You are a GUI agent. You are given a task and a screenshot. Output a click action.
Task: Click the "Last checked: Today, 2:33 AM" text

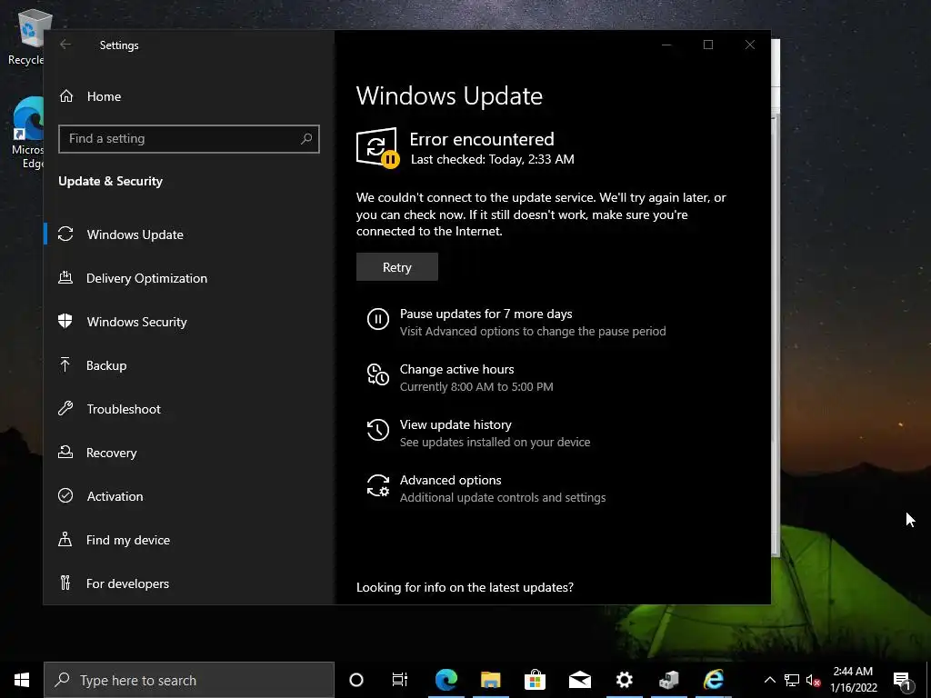point(492,159)
